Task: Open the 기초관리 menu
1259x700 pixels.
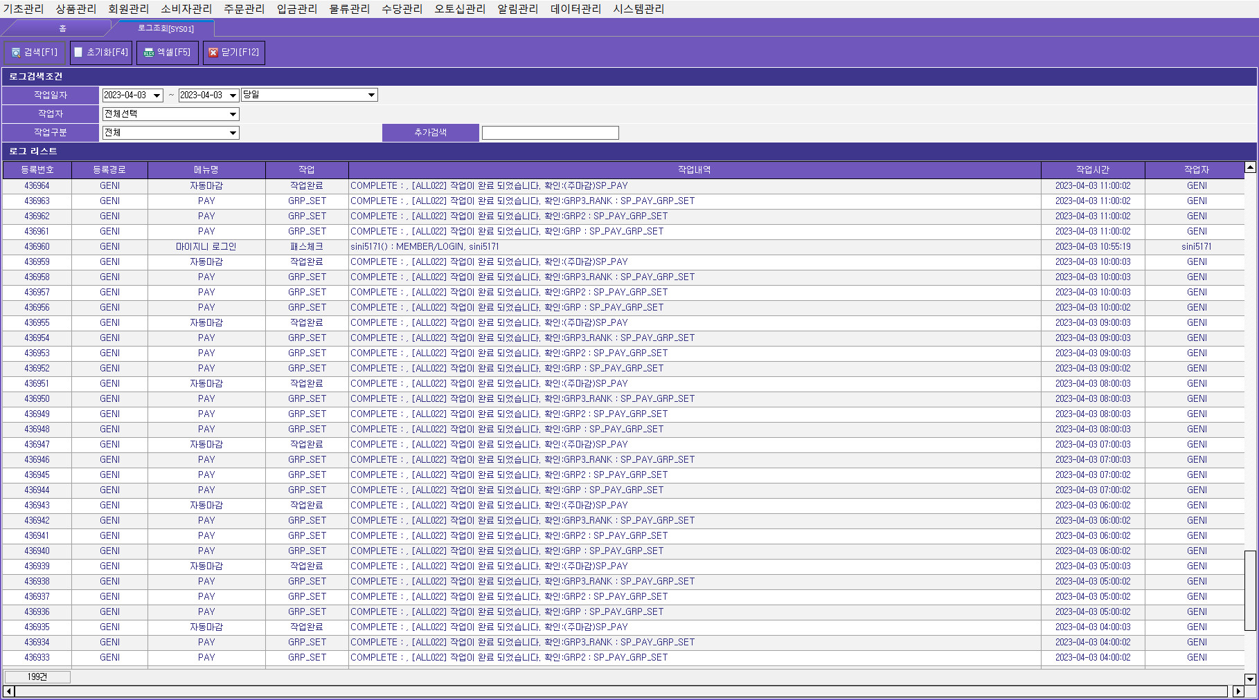Action: [x=24, y=9]
